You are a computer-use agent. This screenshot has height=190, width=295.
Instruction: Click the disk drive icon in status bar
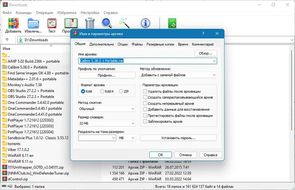pos(4,186)
